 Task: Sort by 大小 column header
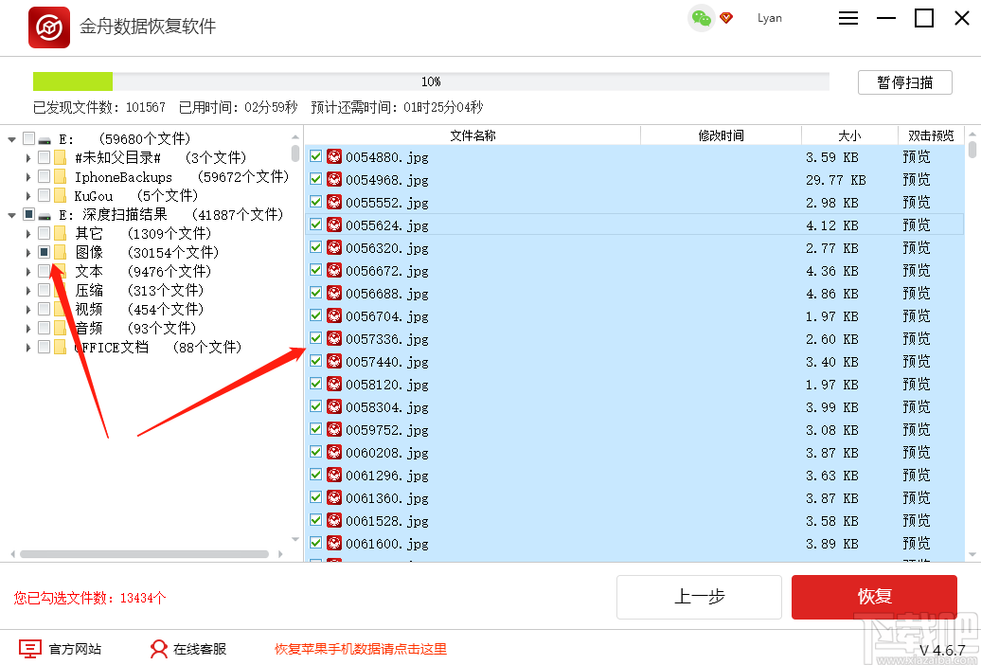pyautogui.click(x=849, y=135)
